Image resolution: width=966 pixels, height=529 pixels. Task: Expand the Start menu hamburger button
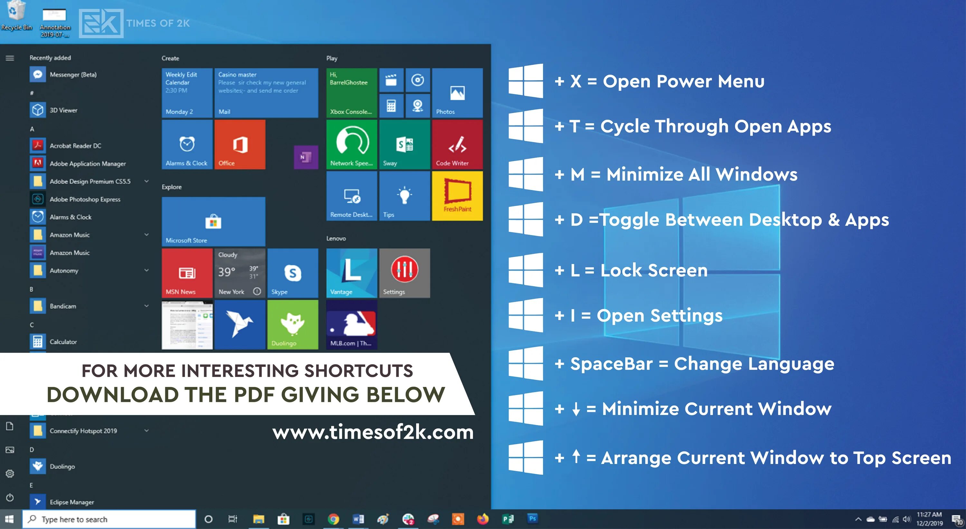[10, 58]
